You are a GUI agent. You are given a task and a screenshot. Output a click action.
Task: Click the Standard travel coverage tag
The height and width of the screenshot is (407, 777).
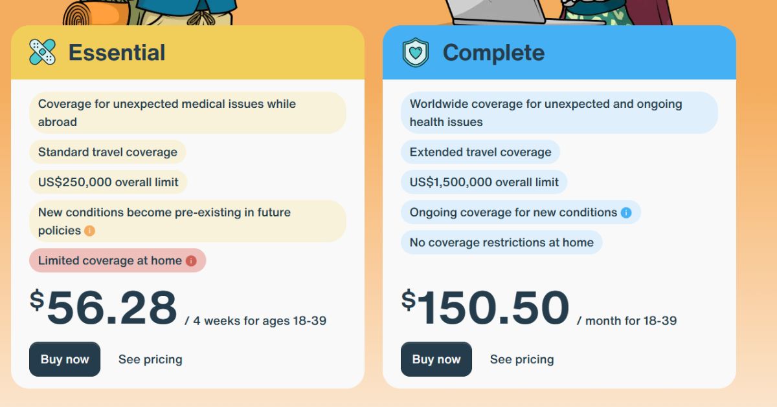coord(107,152)
